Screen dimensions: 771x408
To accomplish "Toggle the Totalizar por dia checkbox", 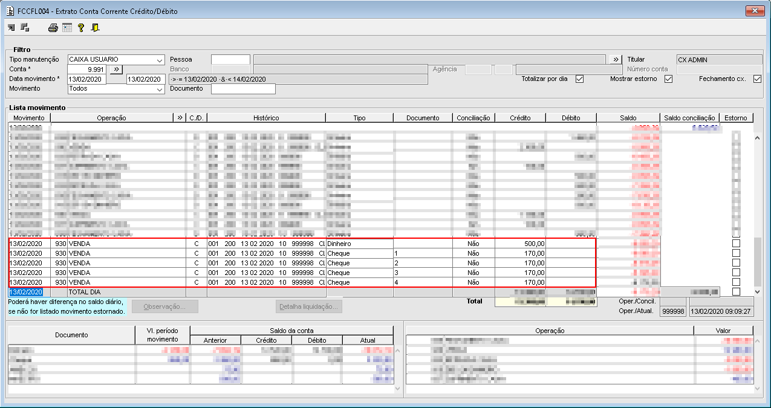I will point(579,79).
